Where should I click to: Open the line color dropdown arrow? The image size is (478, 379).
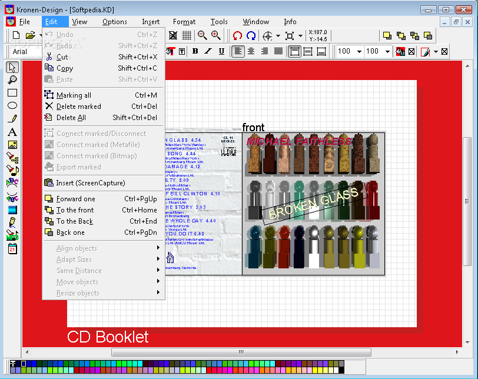pos(436,51)
